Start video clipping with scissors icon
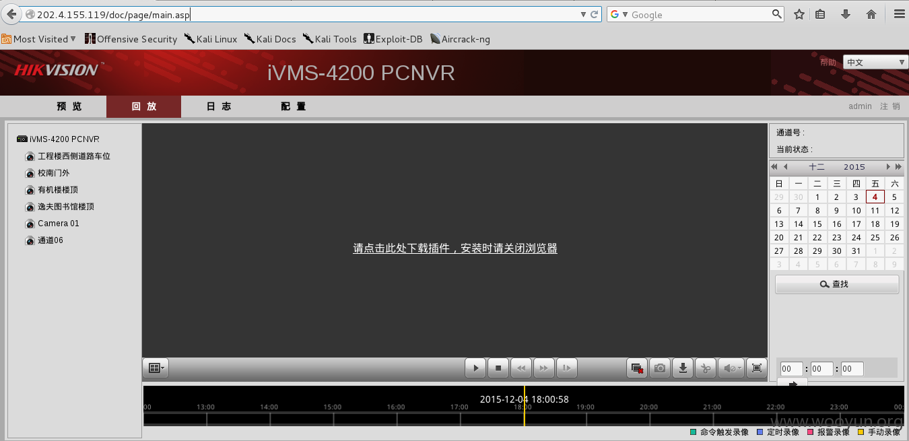The height and width of the screenshot is (441, 909). (706, 368)
